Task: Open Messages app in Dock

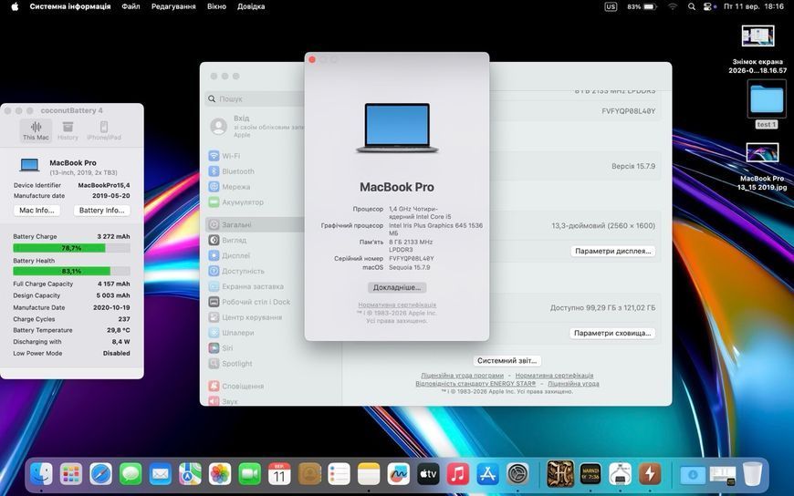Action: click(131, 474)
